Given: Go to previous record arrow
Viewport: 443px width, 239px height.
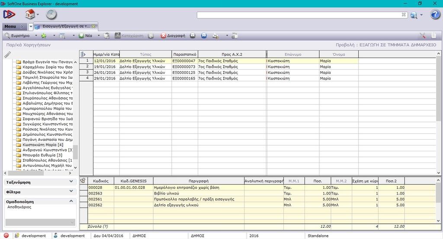Looking at the screenshot, I should [x=193, y=35].
